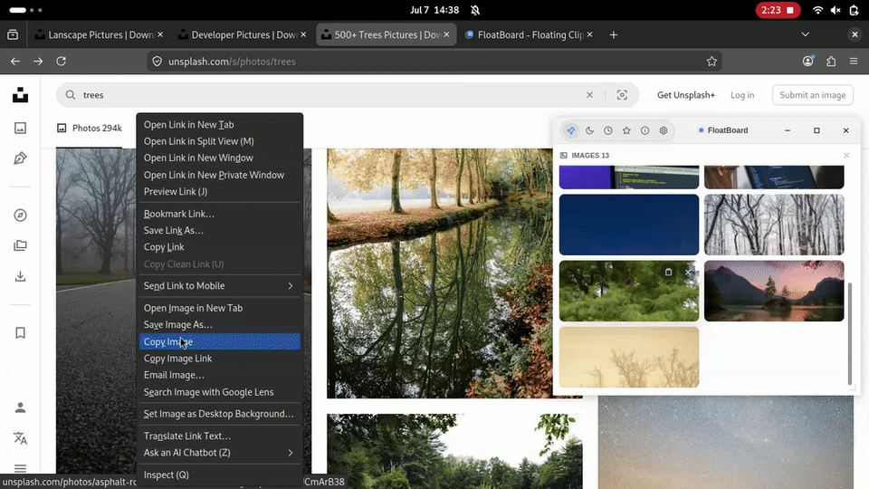
Task: Click the FloatBoard vertical scrollbar
Action: tap(850, 332)
